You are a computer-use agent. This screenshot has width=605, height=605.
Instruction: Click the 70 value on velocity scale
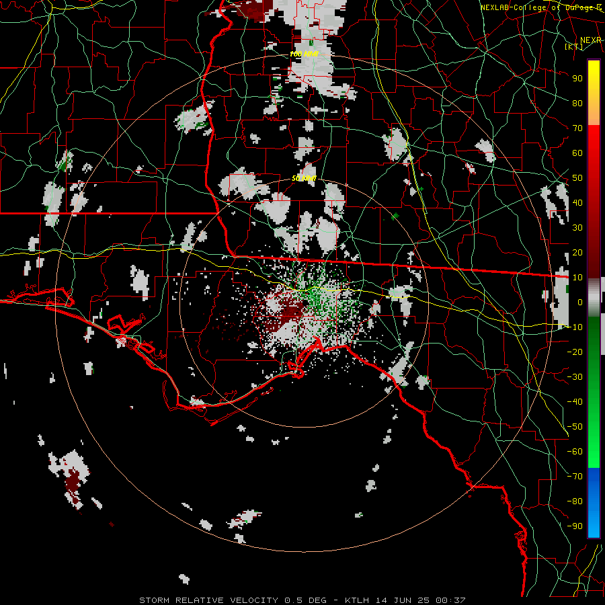(x=577, y=128)
